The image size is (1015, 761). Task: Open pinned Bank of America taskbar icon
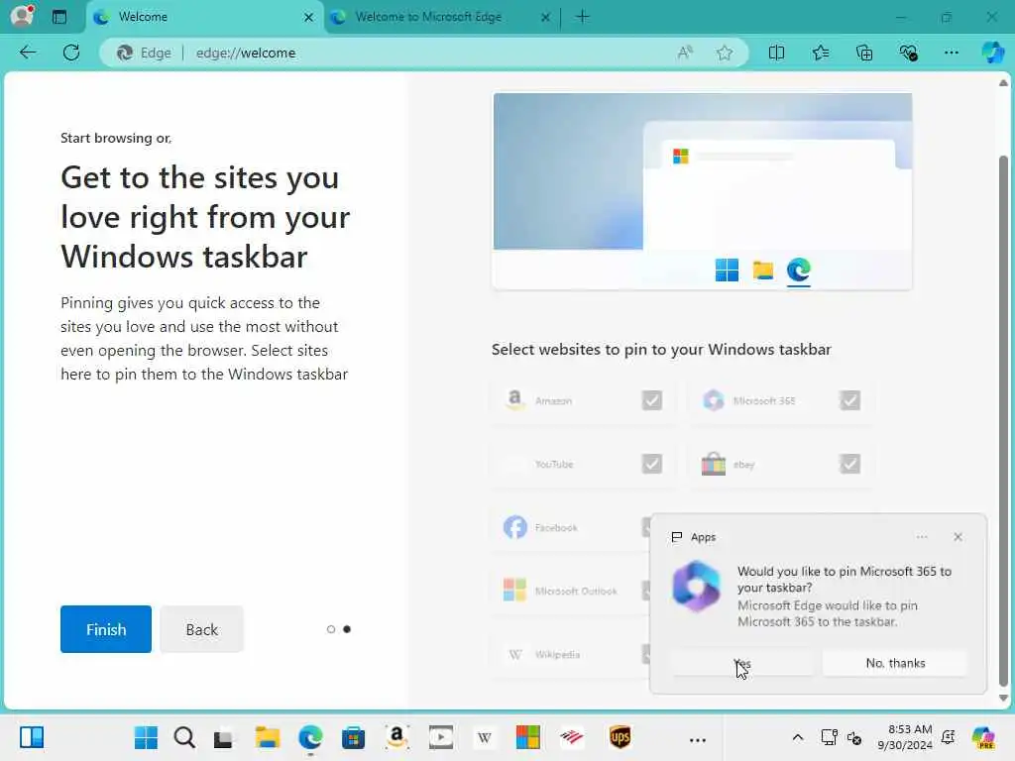point(572,737)
